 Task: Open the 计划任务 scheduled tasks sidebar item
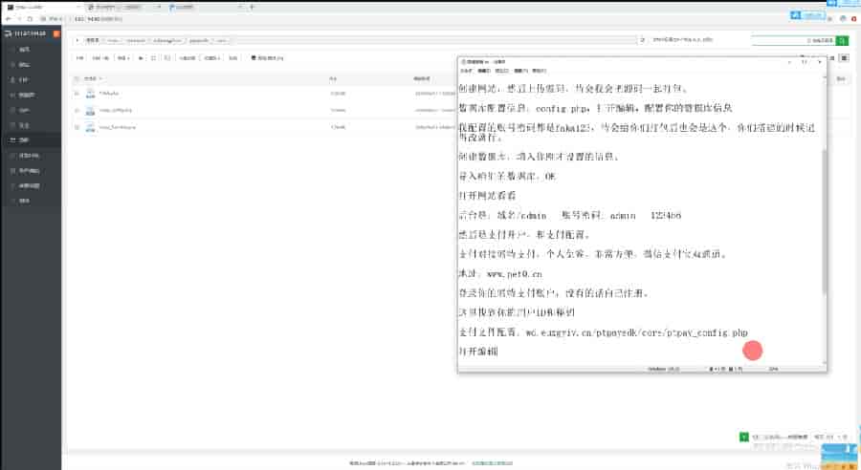28,155
